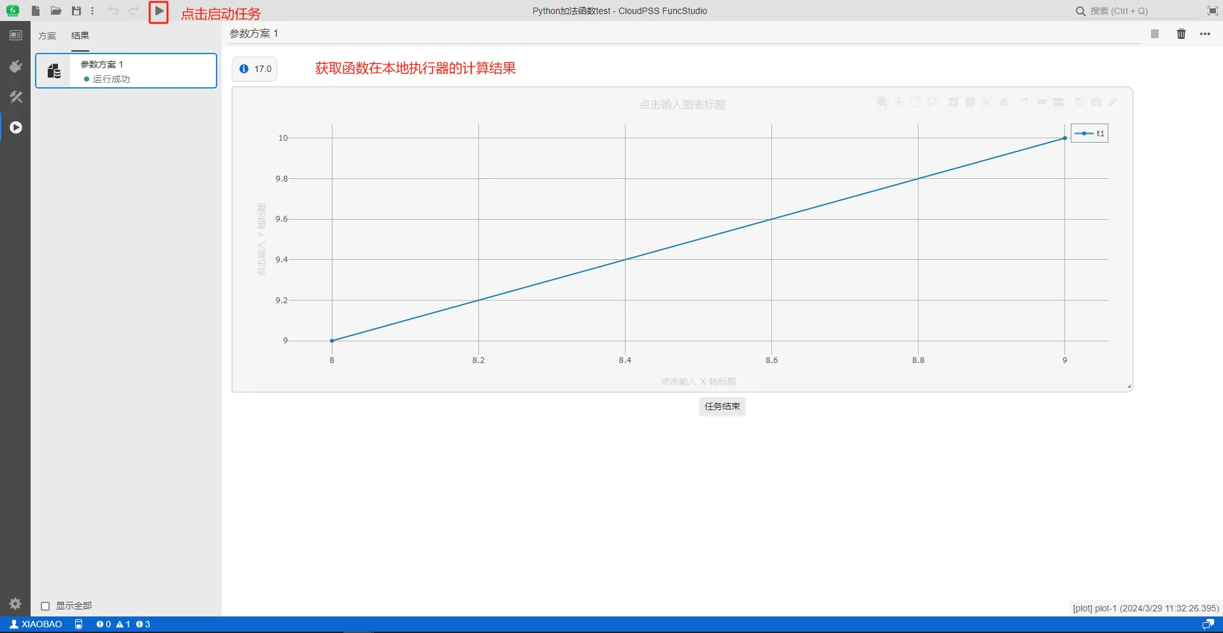Open the interface plug tab in sidebar
This screenshot has width=1223, height=633.
point(16,66)
